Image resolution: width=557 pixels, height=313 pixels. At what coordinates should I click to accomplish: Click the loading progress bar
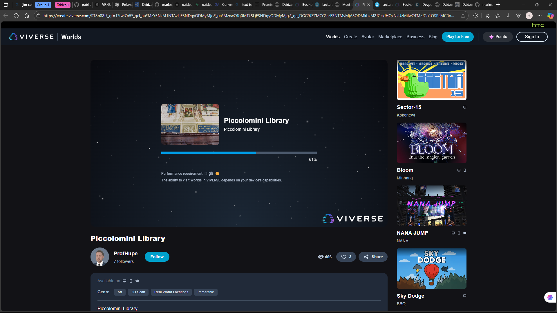pos(239,153)
